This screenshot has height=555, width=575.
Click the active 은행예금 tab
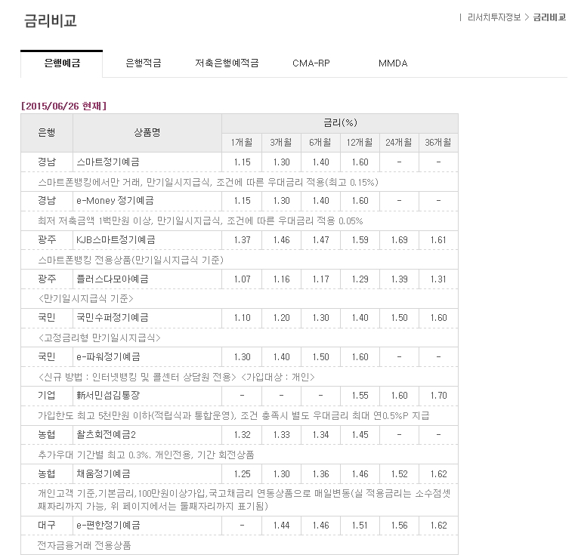(x=61, y=63)
